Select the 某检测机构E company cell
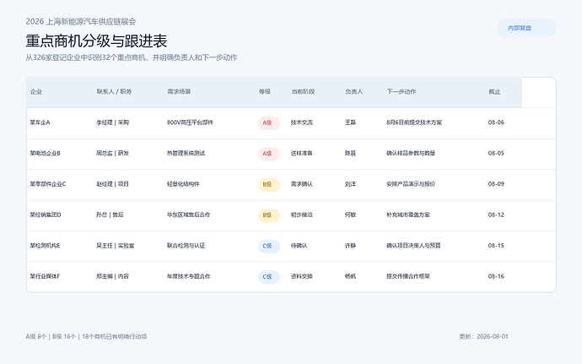This screenshot has height=364, width=582. coord(45,246)
